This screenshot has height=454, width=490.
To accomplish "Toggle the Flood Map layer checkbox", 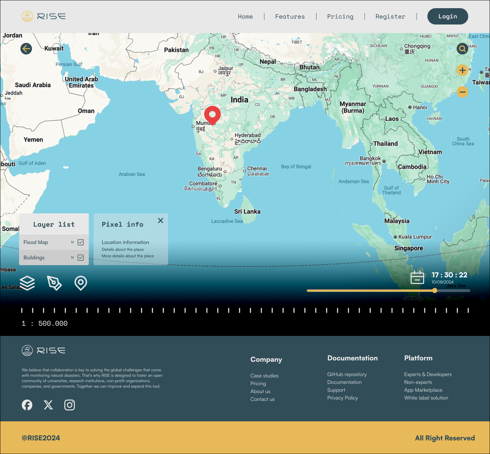I will click(81, 242).
